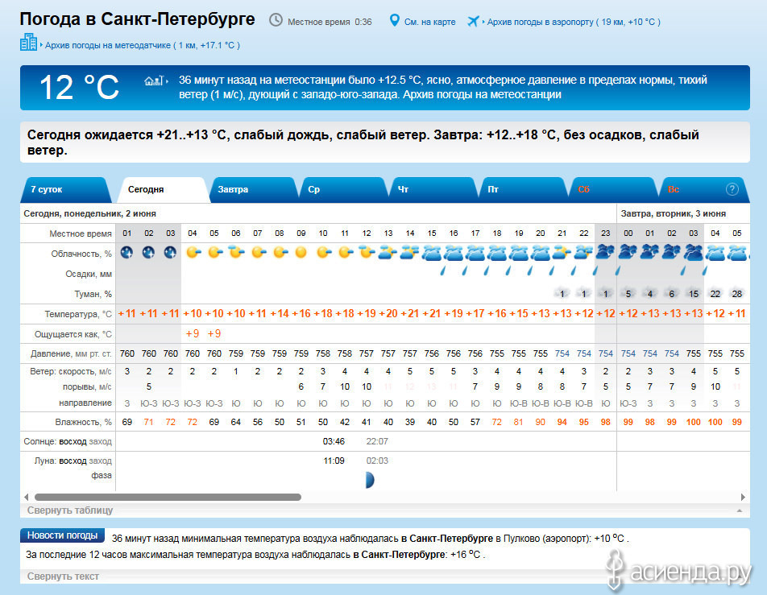The image size is (767, 595).
Task: Open the "Завтра" forecast tab
Action: point(252,190)
